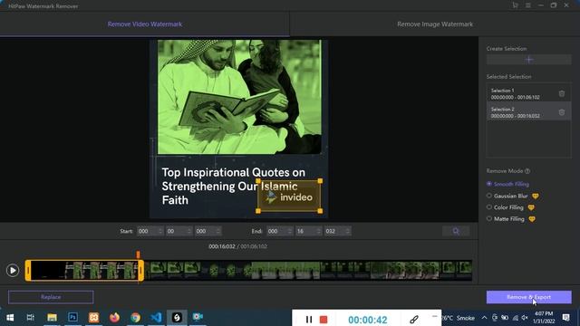Click the orange playhead marker on timeline

(x=138, y=254)
